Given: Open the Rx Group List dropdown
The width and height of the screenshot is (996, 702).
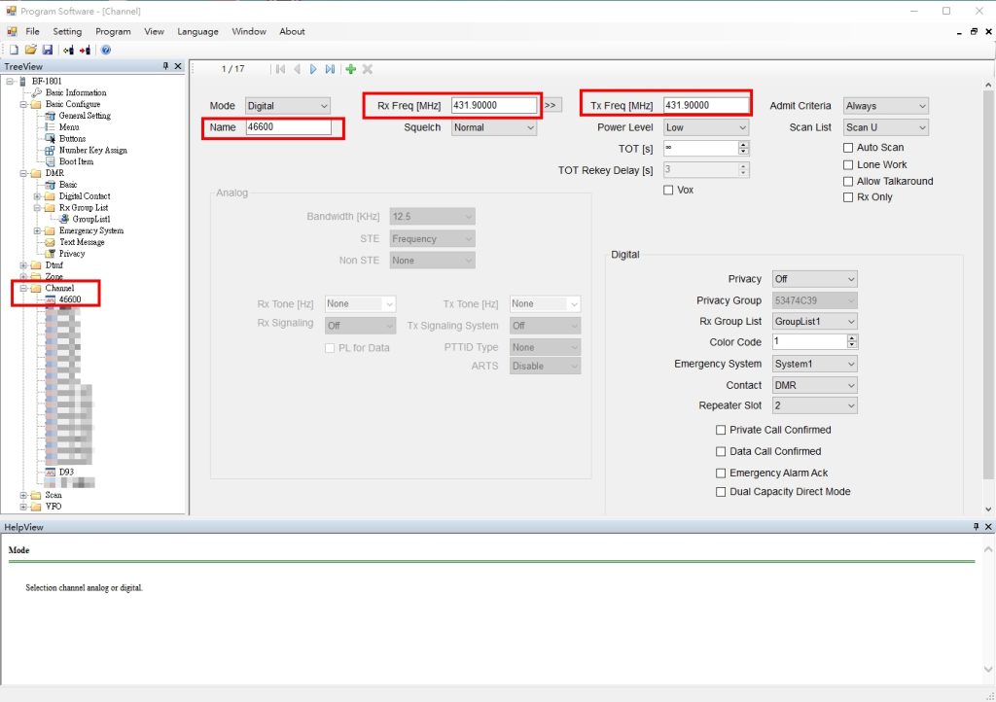Looking at the screenshot, I should point(815,321).
